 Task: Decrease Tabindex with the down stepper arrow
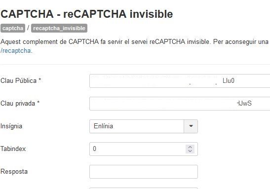(x=190, y=151)
